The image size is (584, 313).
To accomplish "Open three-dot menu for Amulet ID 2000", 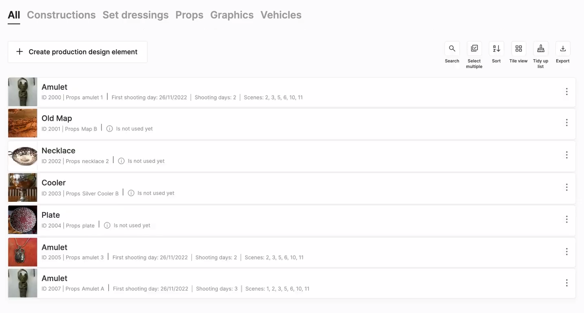I will click(566, 92).
